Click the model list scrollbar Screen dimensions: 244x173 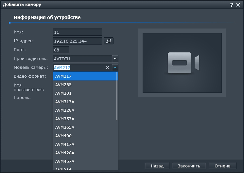coord(117,96)
